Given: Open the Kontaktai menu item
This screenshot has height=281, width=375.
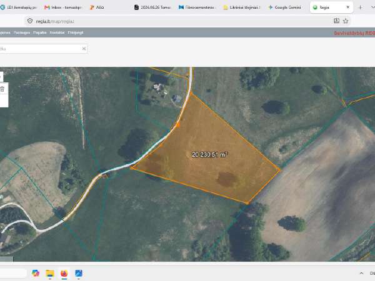Looking at the screenshot, I should tap(57, 32).
